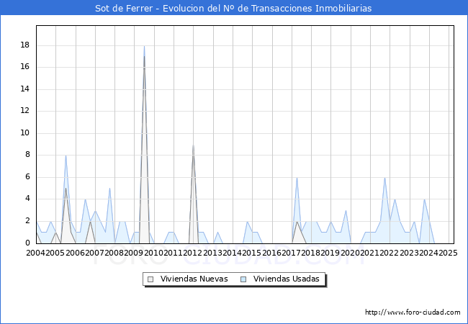Click the Viviendas Usadas legend swatch
Screen dimensions: 468x324
tap(243, 279)
